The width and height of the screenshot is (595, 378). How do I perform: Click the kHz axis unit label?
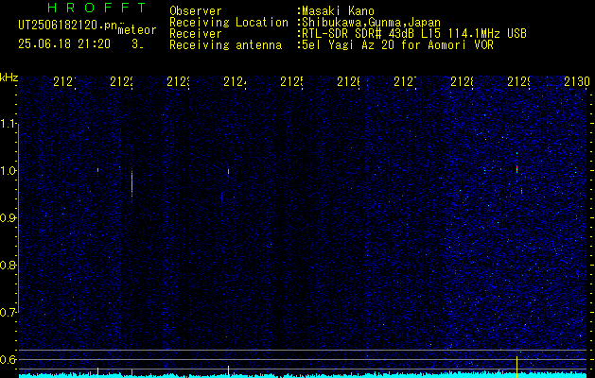(9, 77)
